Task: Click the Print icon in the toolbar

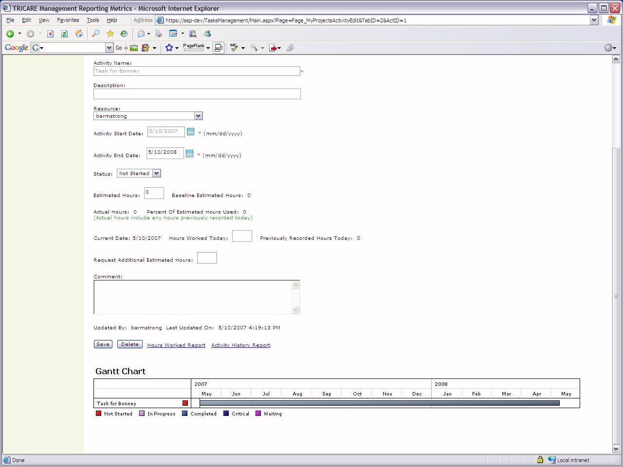Action: [x=158, y=34]
